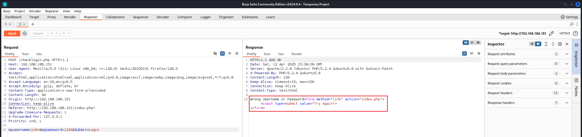Image resolution: width=582 pixels, height=137 pixels.
Task: Close Repeater tab 2
Action: [x=24, y=24]
